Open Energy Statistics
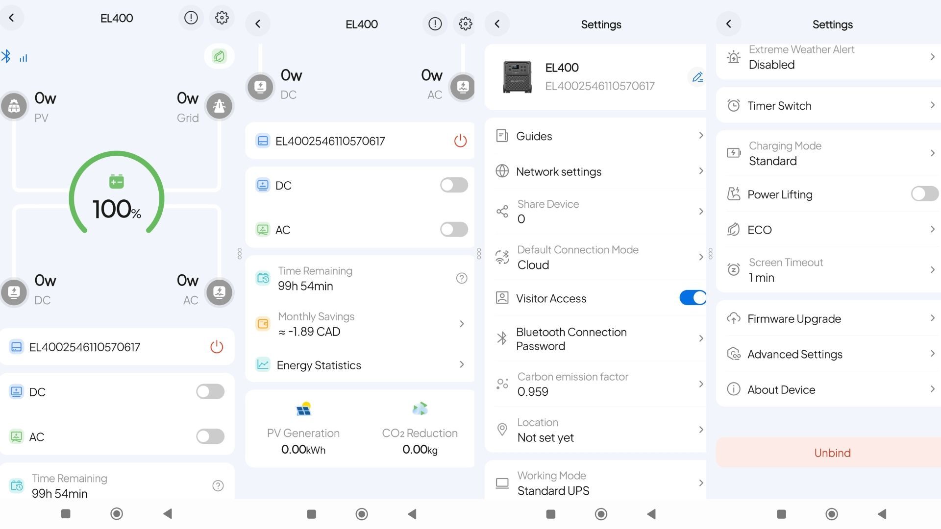 click(x=360, y=365)
